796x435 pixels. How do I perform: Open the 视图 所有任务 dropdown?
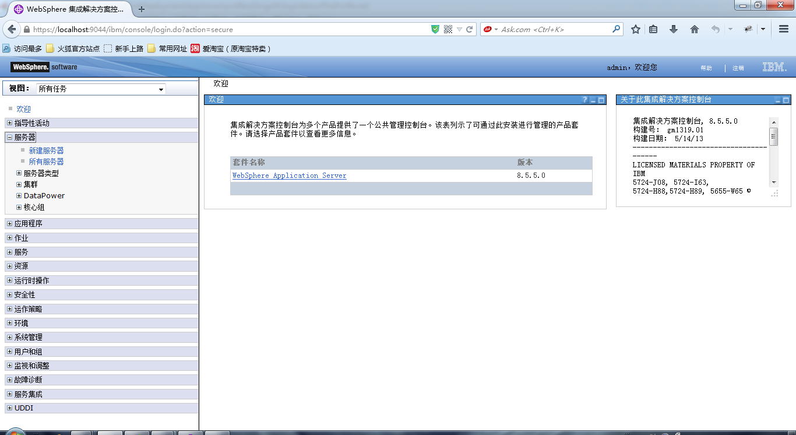[101, 89]
